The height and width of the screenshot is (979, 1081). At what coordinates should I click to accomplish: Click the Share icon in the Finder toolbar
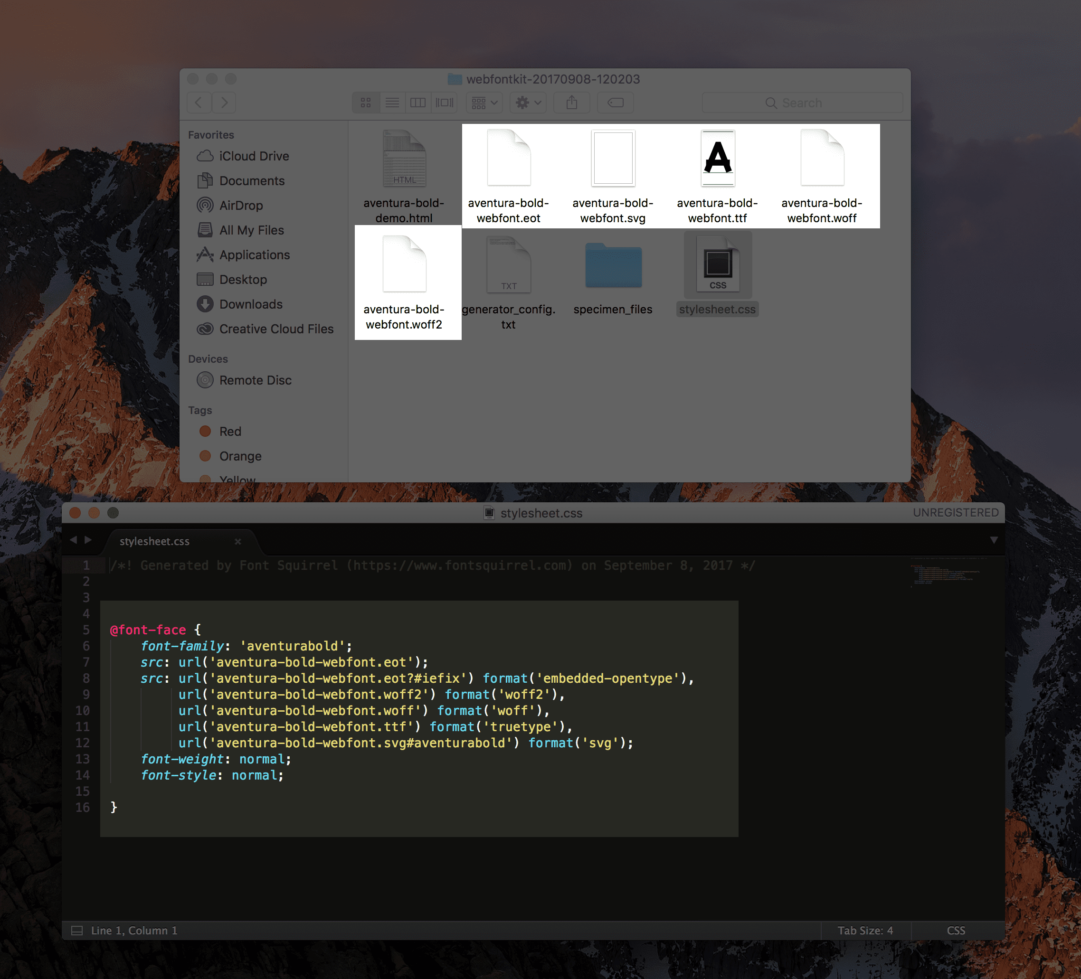click(x=571, y=103)
